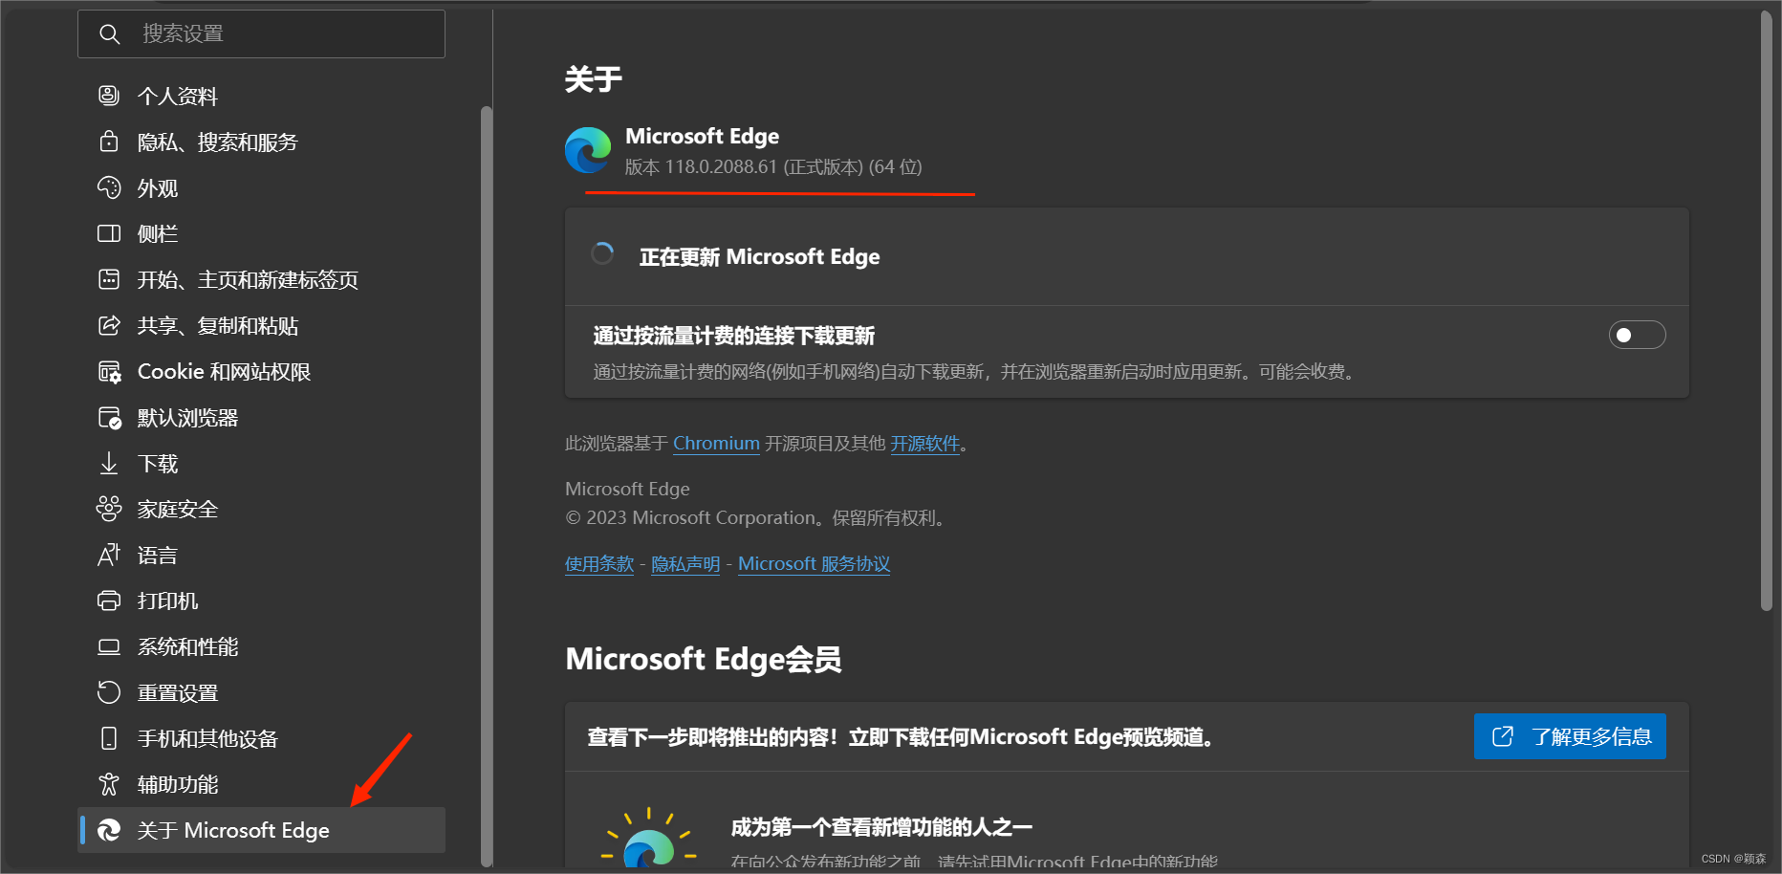This screenshot has width=1782, height=874.
Task: Open the Chromium link
Action: click(x=716, y=444)
